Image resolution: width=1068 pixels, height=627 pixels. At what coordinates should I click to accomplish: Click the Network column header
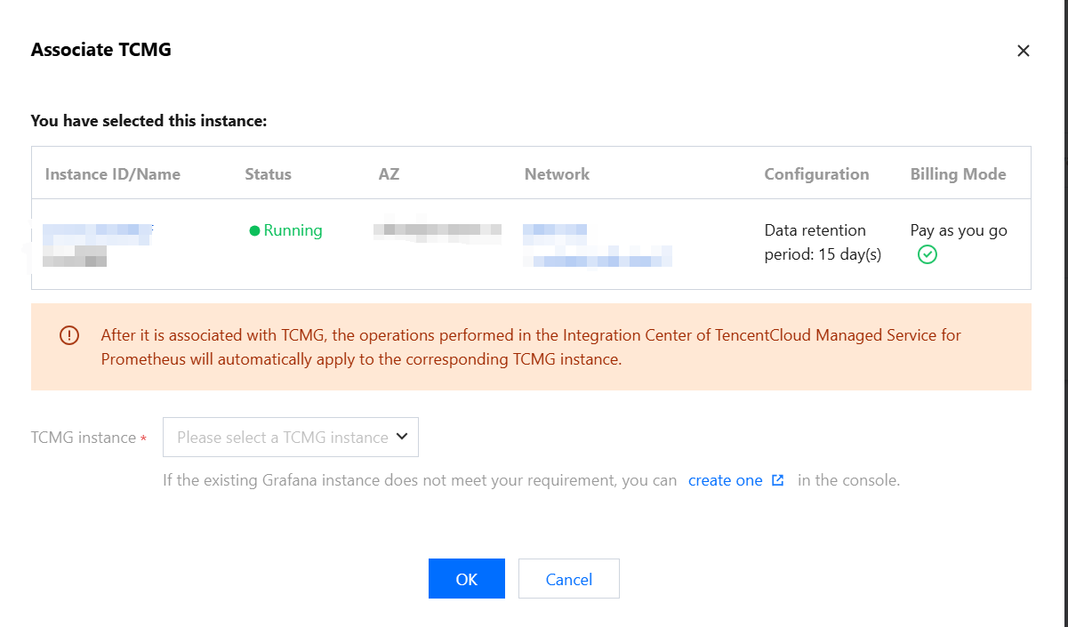(x=557, y=174)
